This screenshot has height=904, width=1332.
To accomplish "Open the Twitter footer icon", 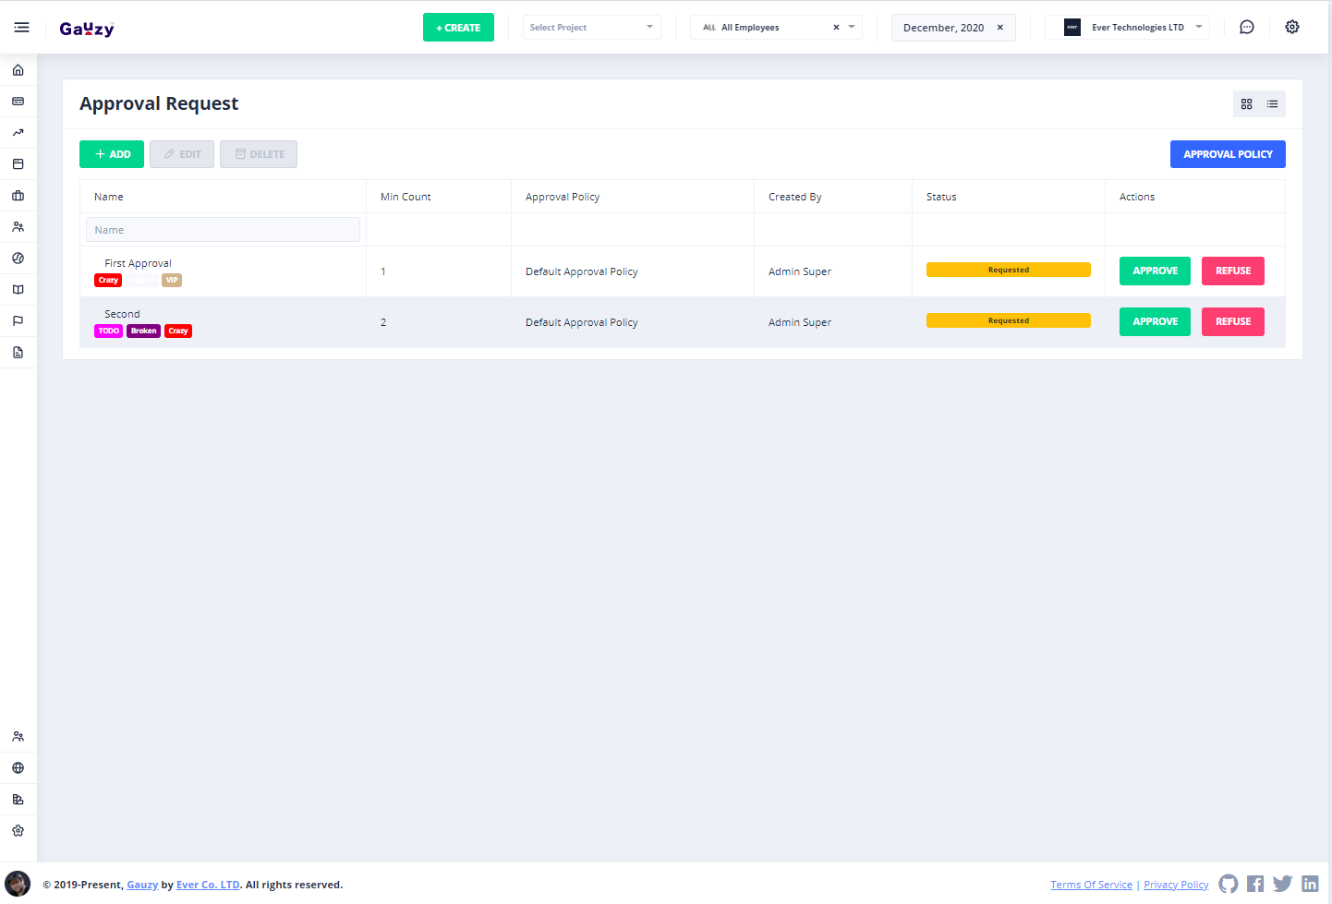I will (1282, 884).
